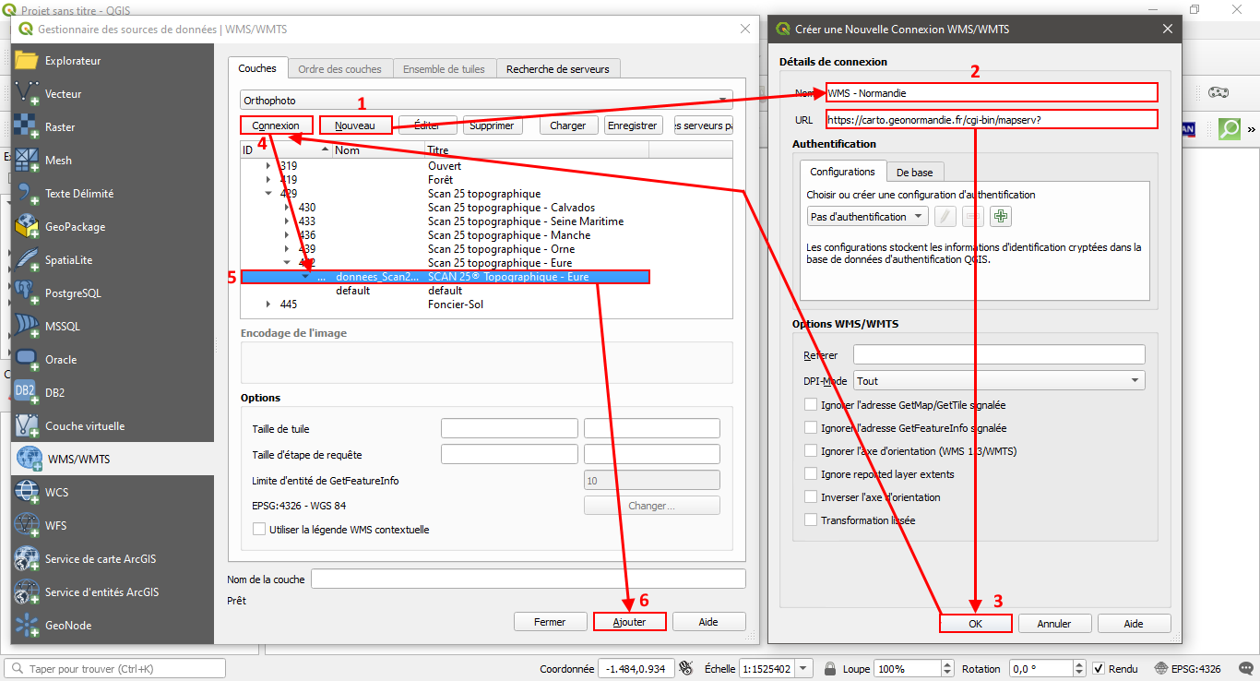Expand tree row 319 Ouvert
The height and width of the screenshot is (681, 1260).
tap(268, 166)
